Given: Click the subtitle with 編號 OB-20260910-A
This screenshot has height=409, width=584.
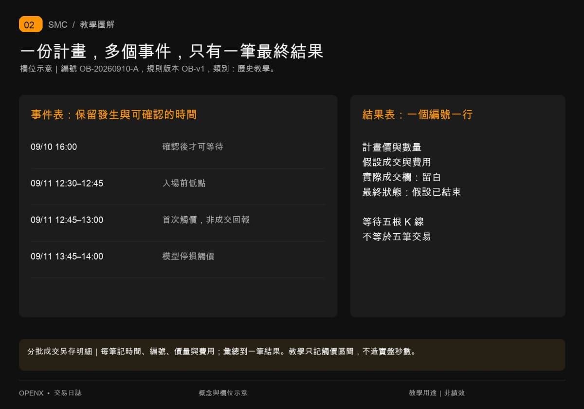Looking at the screenshot, I should 148,69.
